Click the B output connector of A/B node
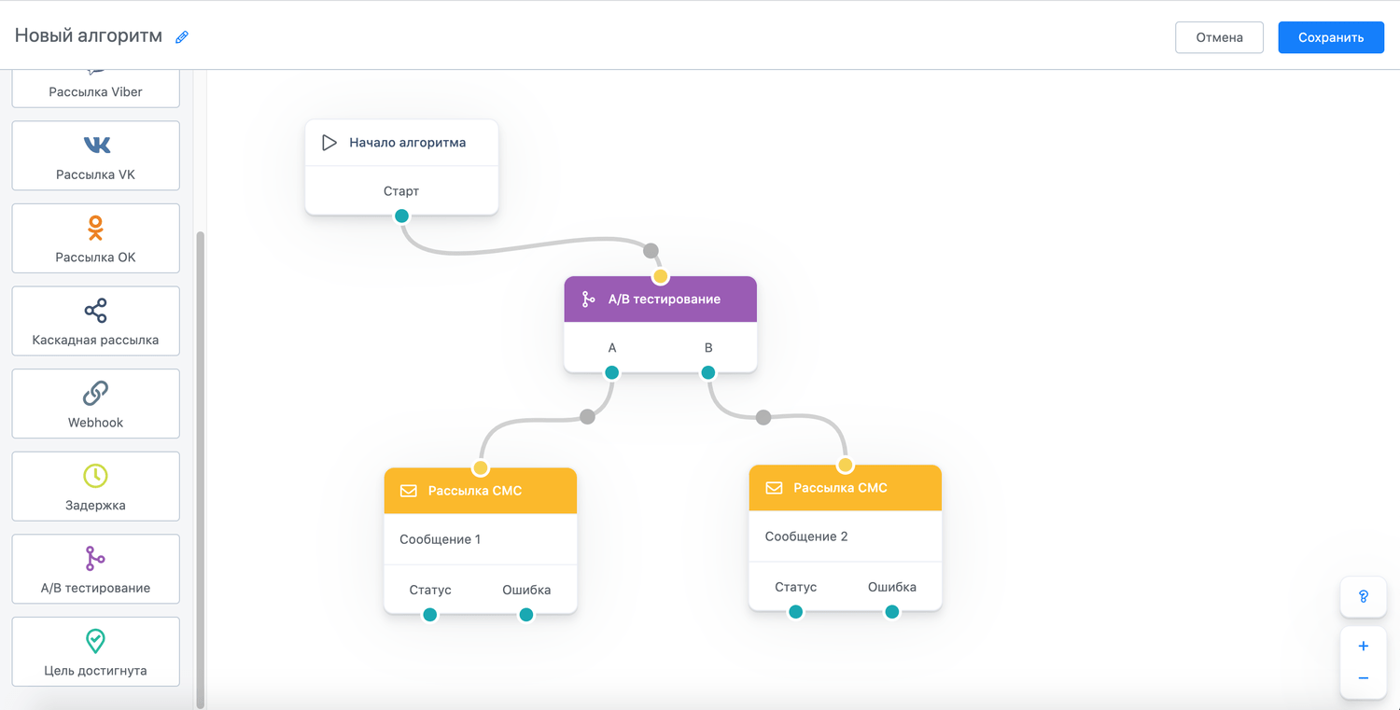Screen dimensions: 1400x710 pos(708,372)
